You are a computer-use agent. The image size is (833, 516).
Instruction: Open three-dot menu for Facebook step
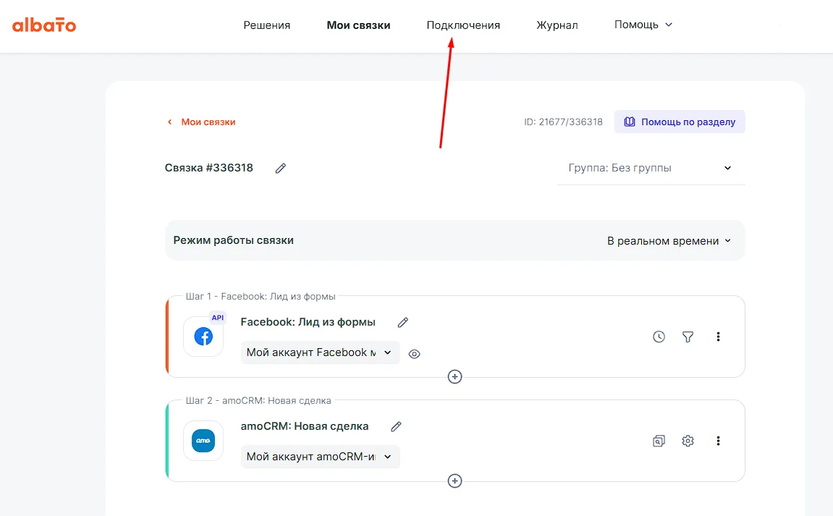tap(718, 337)
